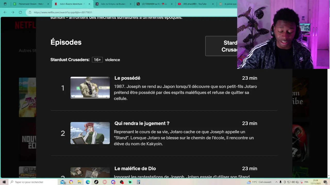Viewport: 330px width, 185px height.
Task: Click the taskbar search box
Action: [33, 182]
